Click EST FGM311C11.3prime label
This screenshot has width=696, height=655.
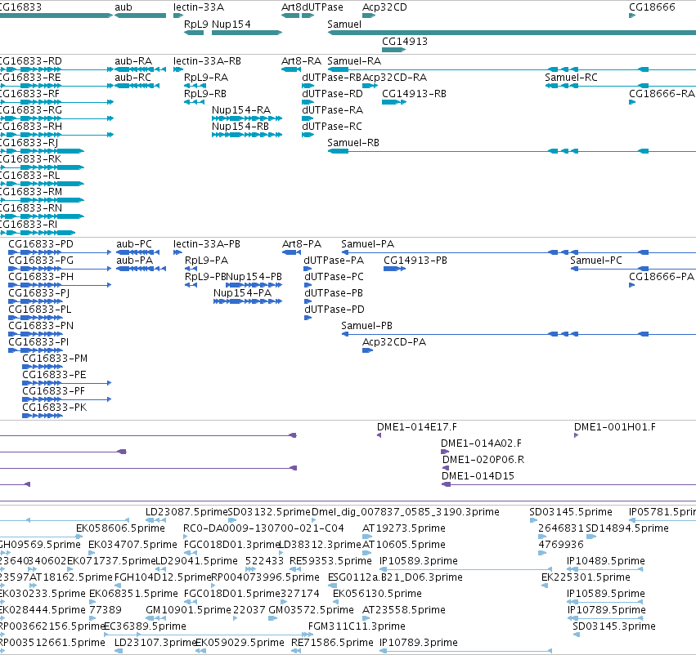coord(357,626)
